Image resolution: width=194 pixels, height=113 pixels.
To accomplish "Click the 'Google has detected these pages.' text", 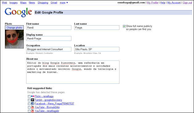I will click(x=46, y=92).
